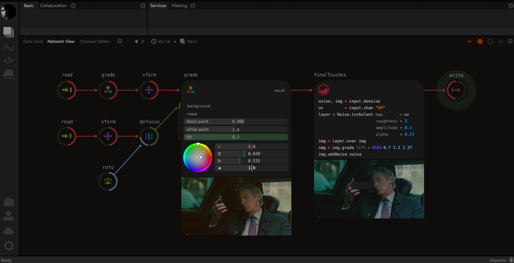Navigate forward with the right arrow
The height and width of the screenshot is (263, 514).
point(143,42)
